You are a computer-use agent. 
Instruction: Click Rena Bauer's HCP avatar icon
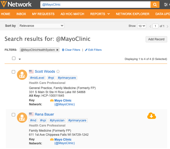coord(22,118)
